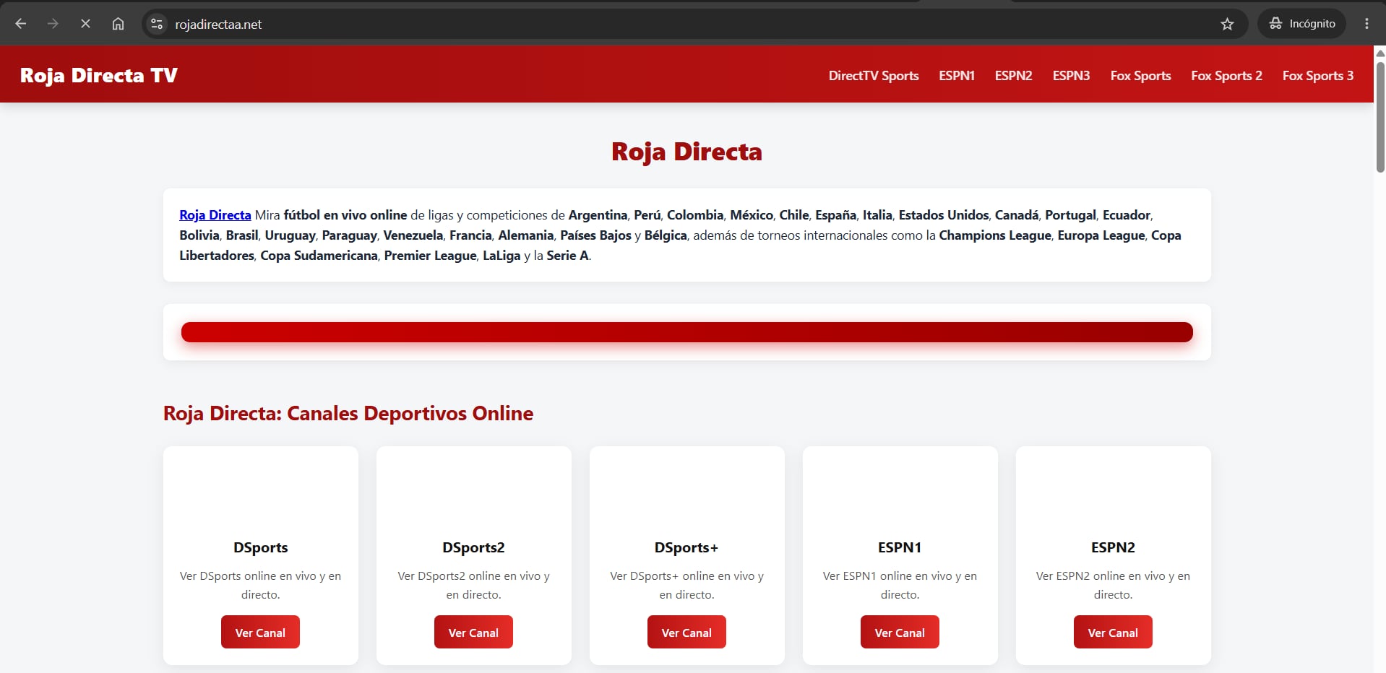The width and height of the screenshot is (1386, 673).
Task: Open the Incógnito profile indicator
Action: point(1302,24)
